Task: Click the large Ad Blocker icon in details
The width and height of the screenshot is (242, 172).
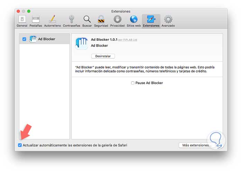Action: [82, 43]
